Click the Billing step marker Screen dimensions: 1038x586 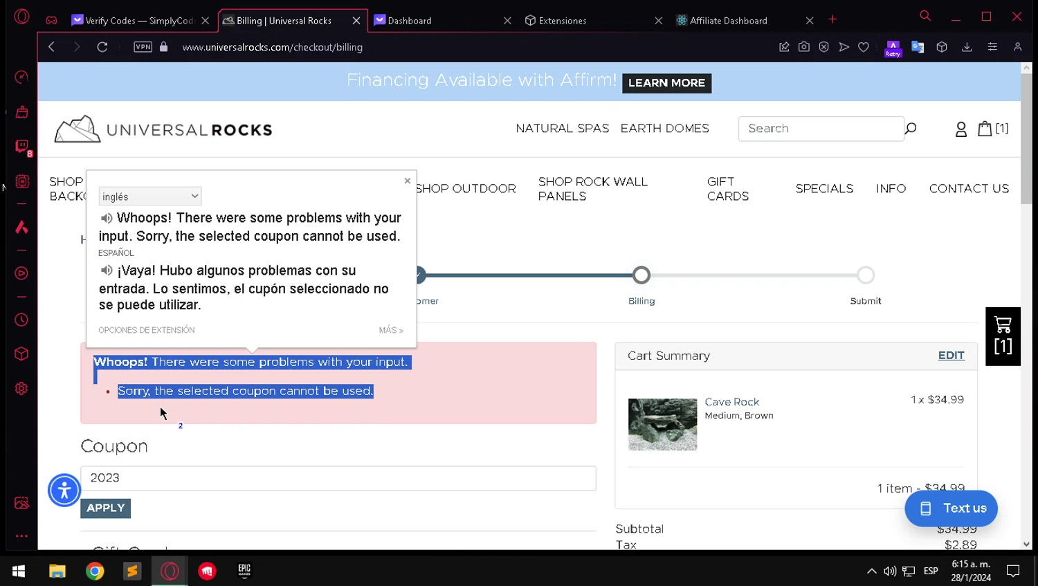point(641,275)
